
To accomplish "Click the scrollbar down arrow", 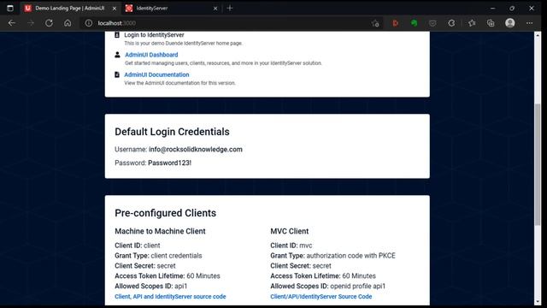I will point(538,301).
